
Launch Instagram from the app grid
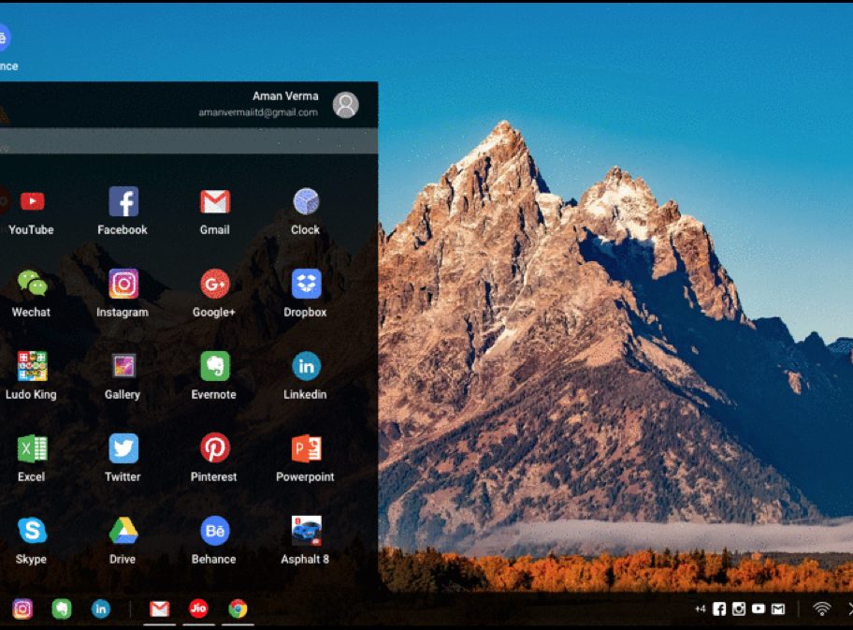(x=123, y=284)
